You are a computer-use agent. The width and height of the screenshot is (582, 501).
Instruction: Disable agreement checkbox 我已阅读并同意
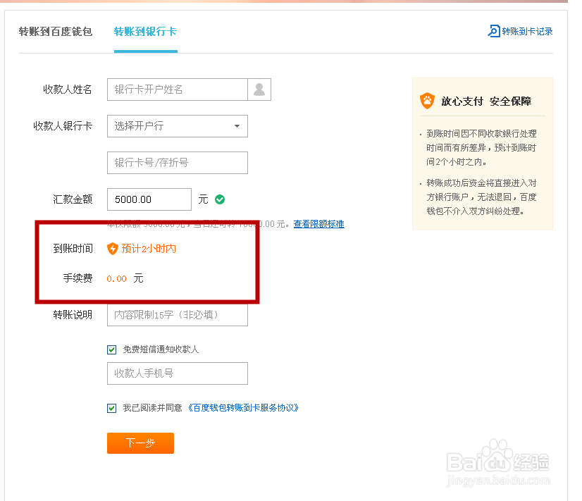(111, 407)
